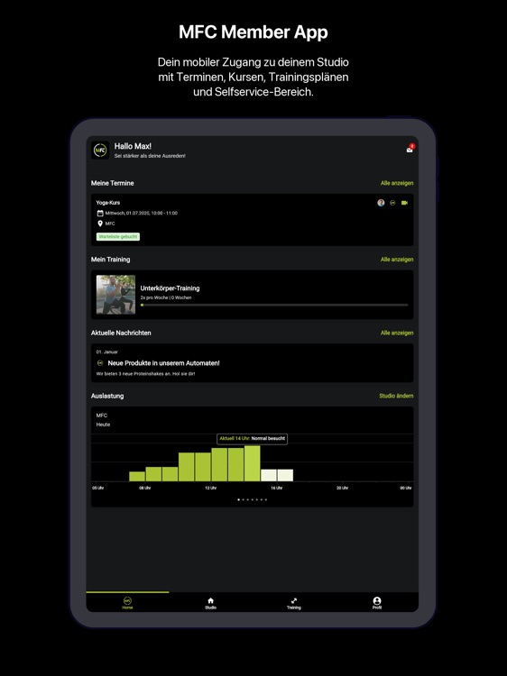Go to the Home tab

(x=127, y=603)
